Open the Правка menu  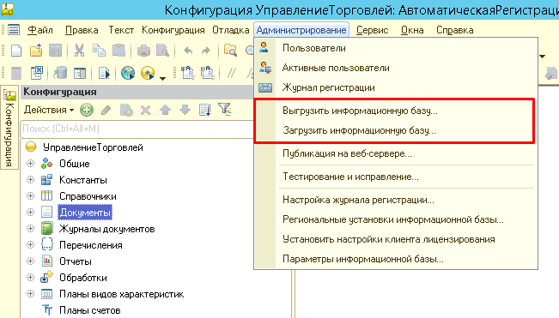pyautogui.click(x=82, y=30)
